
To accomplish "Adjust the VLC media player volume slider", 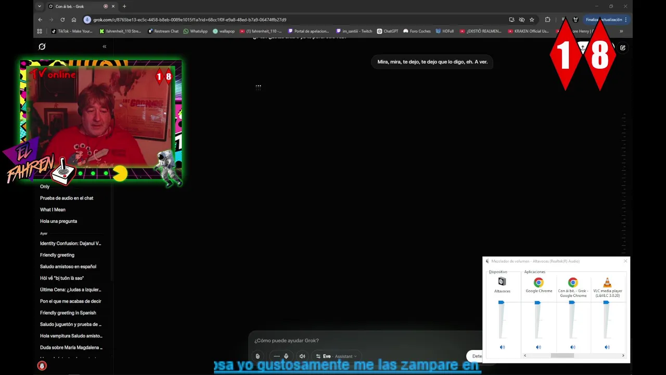I will coord(606,303).
